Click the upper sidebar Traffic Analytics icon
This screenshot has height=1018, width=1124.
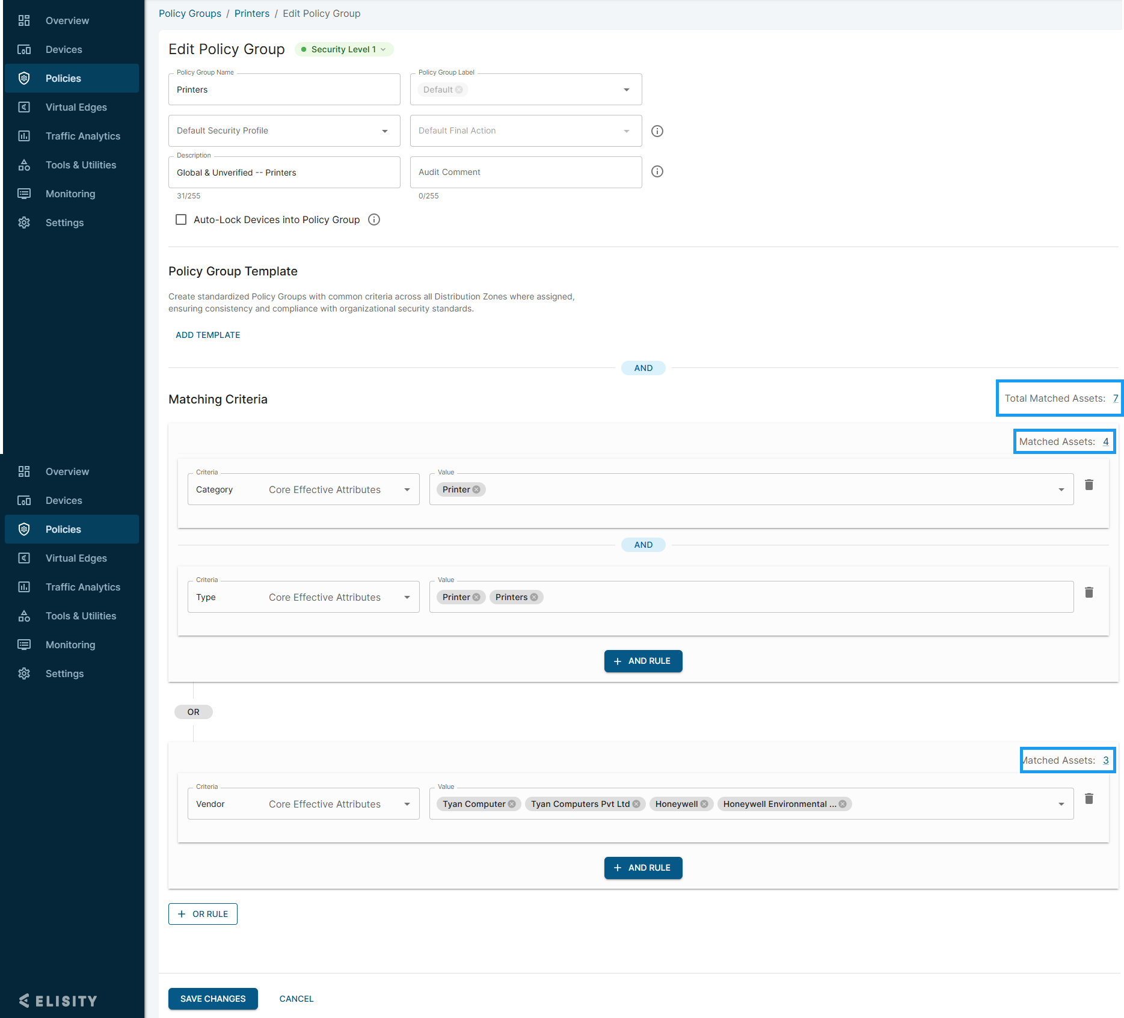(x=24, y=136)
